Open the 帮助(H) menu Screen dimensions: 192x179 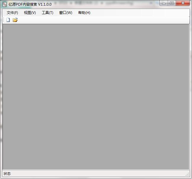pyautogui.click(x=84, y=13)
